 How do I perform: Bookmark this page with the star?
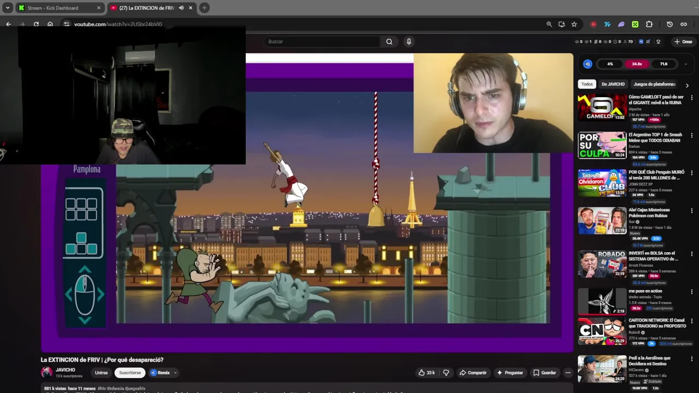click(574, 24)
